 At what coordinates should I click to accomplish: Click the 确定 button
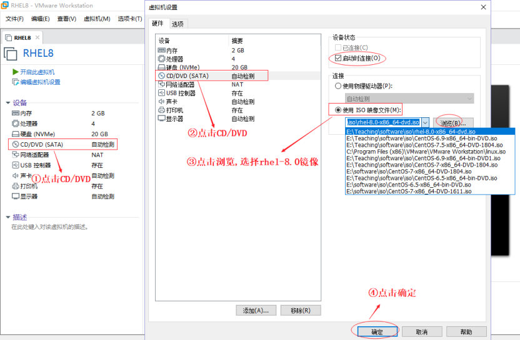pyautogui.click(x=377, y=332)
